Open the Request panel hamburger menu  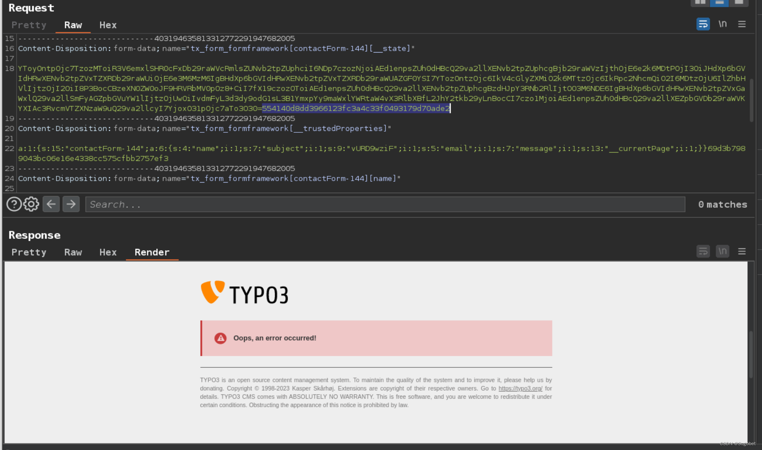[741, 24]
